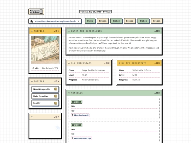Maximize the Miniblog window
The width and height of the screenshot is (191, 143).
pos(157,93)
